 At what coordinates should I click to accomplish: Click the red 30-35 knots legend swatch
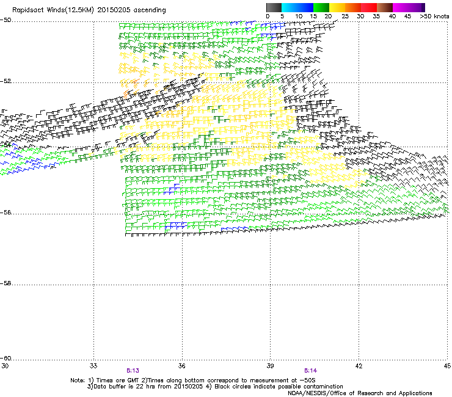[x=369, y=7]
